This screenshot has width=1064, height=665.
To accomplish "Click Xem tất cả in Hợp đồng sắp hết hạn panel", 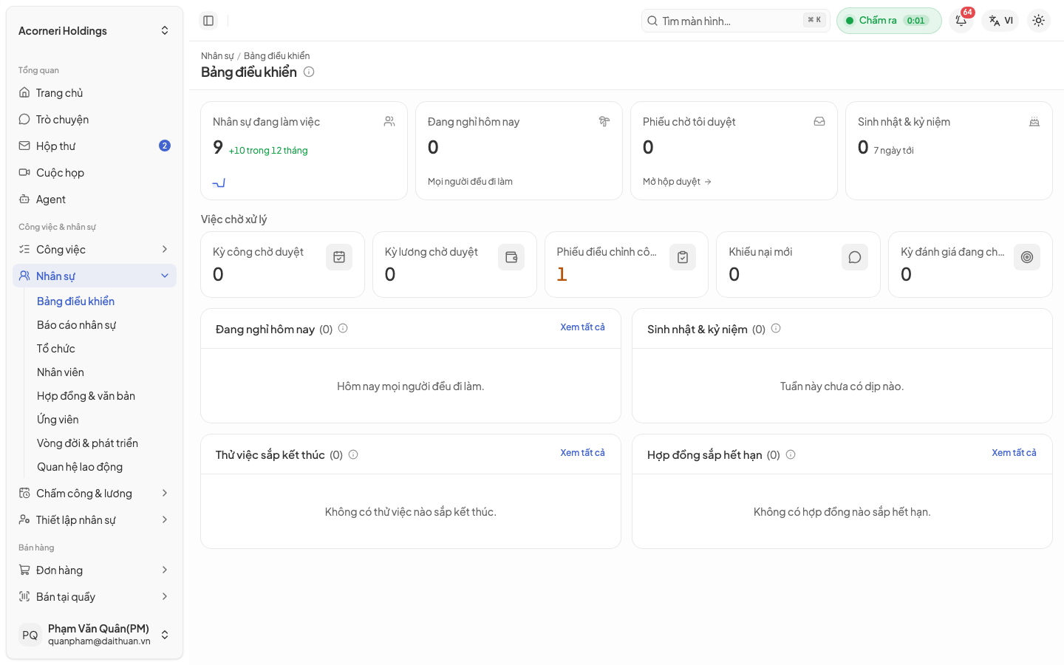I will pyautogui.click(x=1014, y=452).
